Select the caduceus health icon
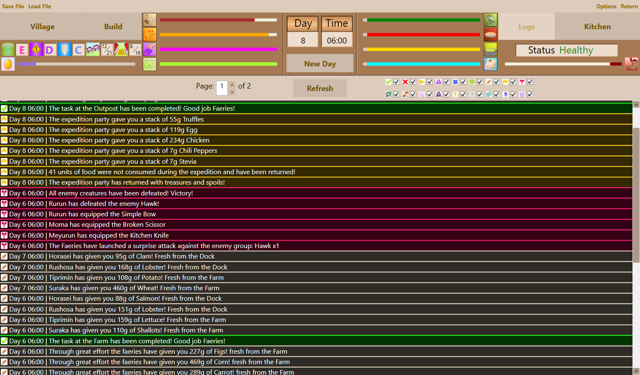640x375 pixels. click(x=8, y=49)
